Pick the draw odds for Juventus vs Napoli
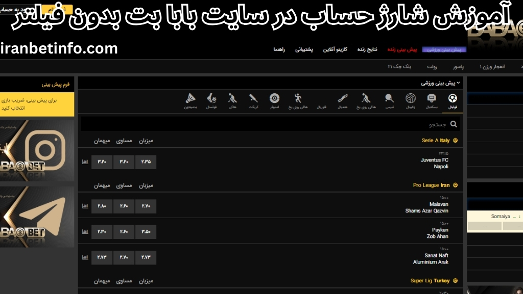This screenshot has height=294, width=523. 124,162
